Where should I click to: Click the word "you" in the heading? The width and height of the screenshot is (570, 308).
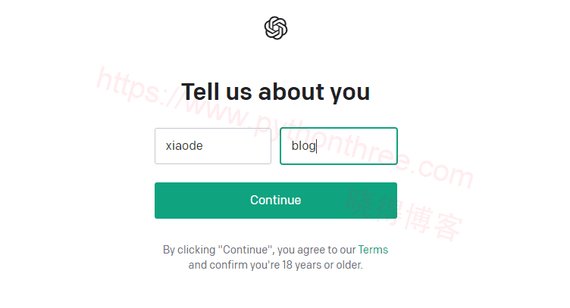pos(349,92)
